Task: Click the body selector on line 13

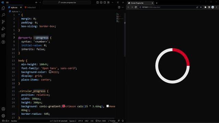Action: 21,60
